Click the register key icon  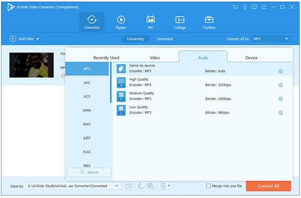point(245,7)
